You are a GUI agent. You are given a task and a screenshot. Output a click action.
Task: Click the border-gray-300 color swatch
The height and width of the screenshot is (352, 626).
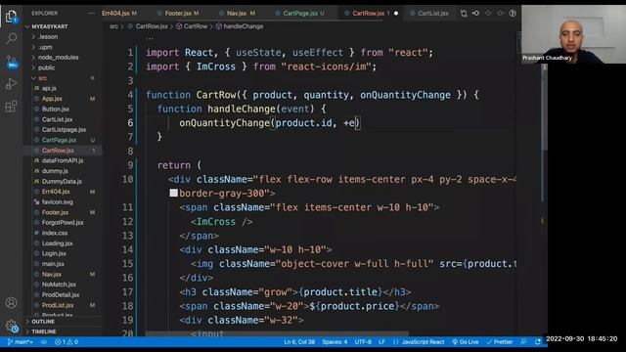point(173,194)
